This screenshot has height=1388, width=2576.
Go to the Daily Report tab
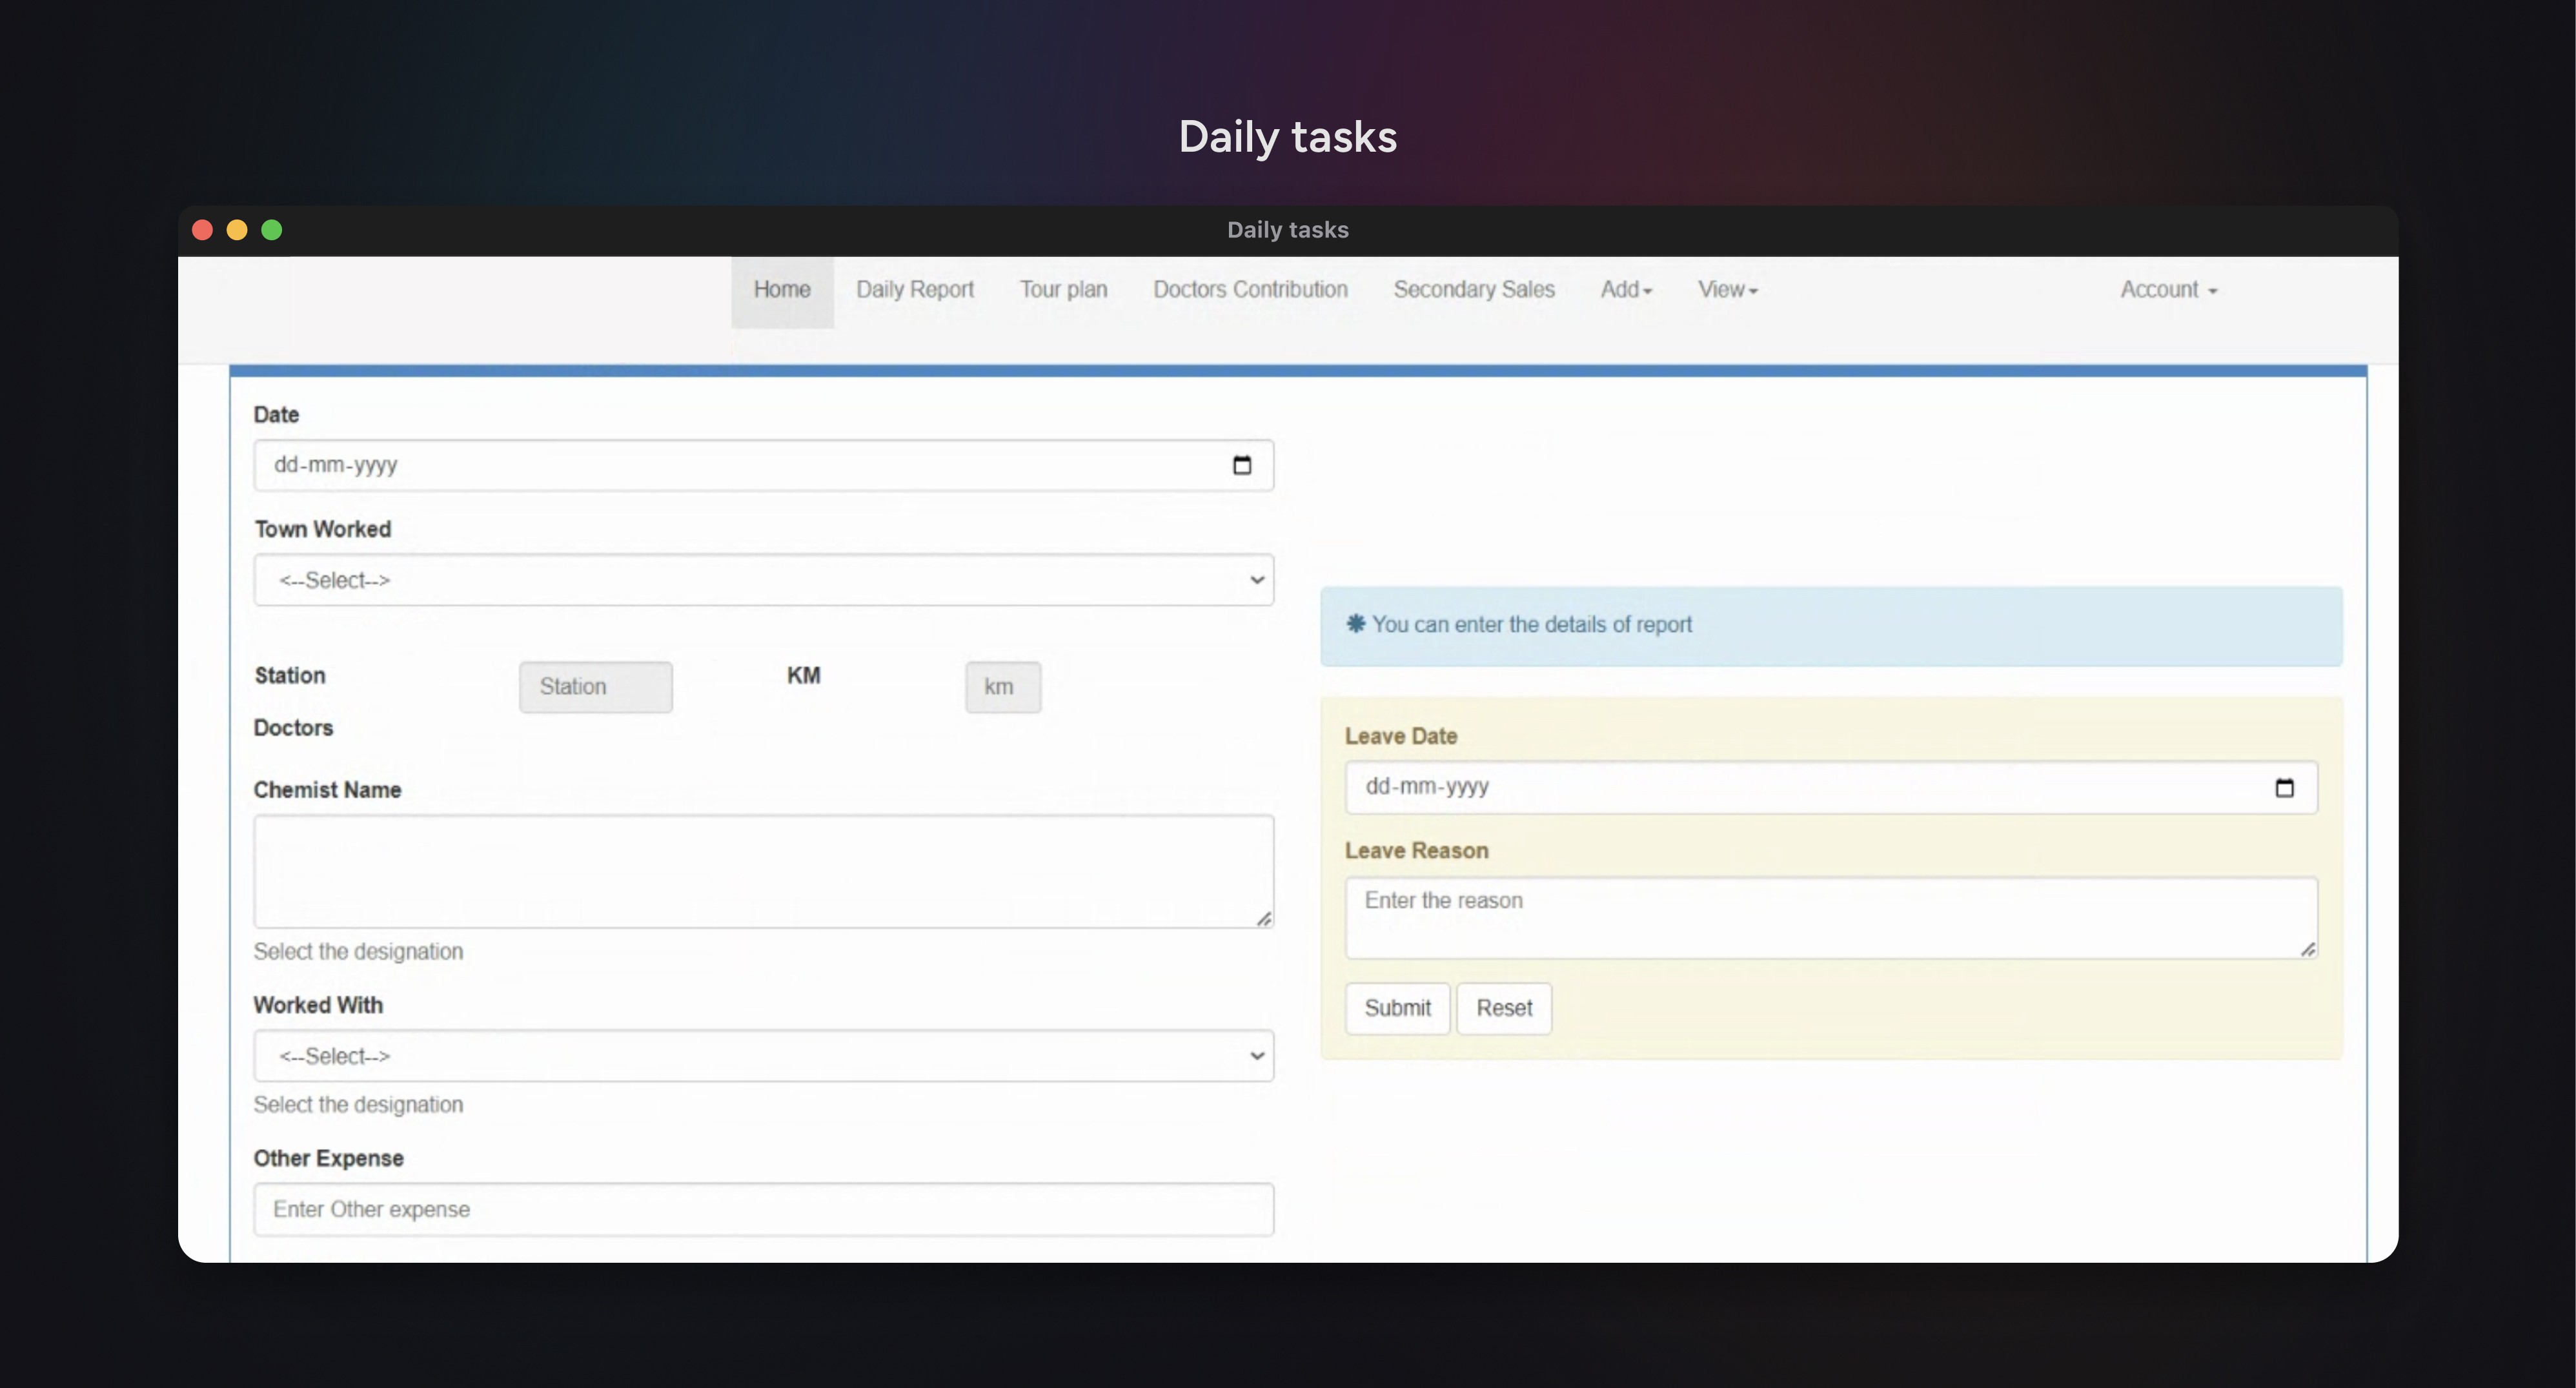click(x=914, y=290)
